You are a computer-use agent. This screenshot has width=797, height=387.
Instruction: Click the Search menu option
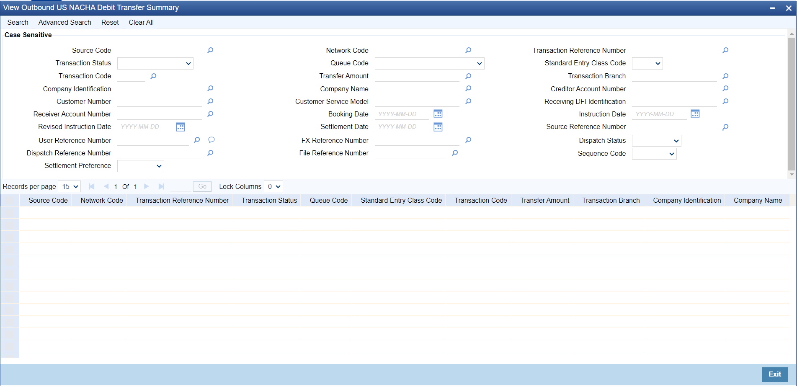pyautogui.click(x=18, y=22)
